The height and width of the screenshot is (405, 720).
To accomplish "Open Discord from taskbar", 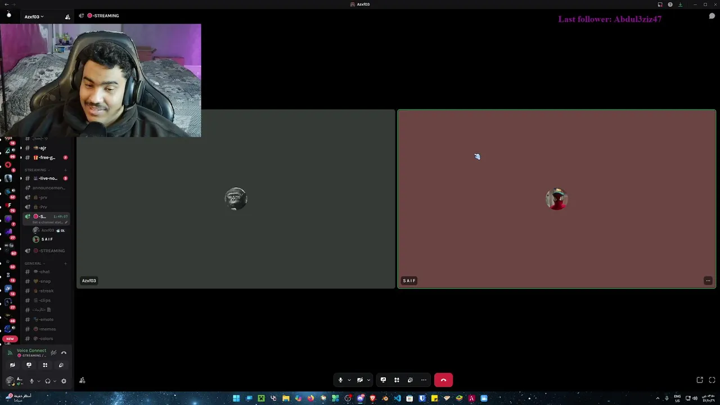I will click(x=360, y=398).
